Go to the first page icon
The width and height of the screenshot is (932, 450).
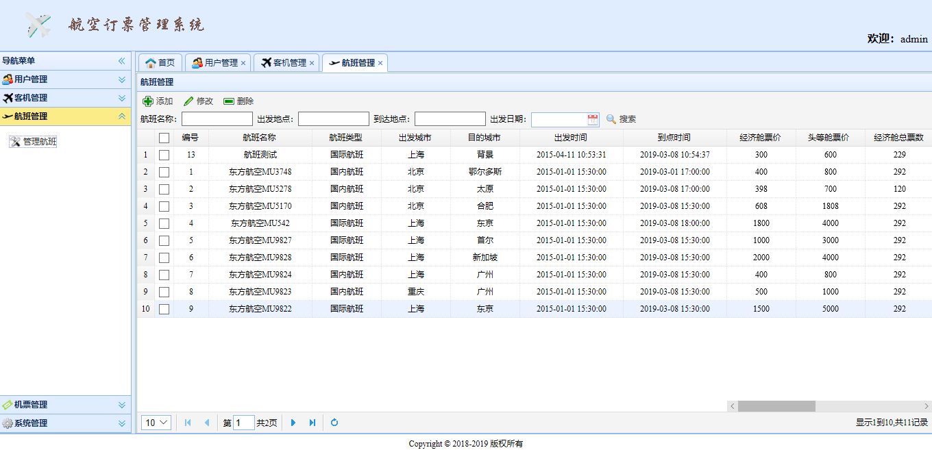[188, 423]
